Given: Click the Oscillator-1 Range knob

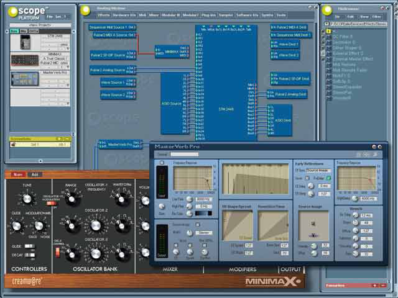Looking at the screenshot, I should pos(72,199).
